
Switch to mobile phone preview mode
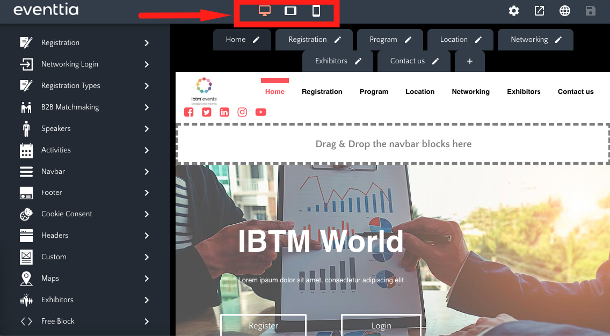pyautogui.click(x=316, y=11)
